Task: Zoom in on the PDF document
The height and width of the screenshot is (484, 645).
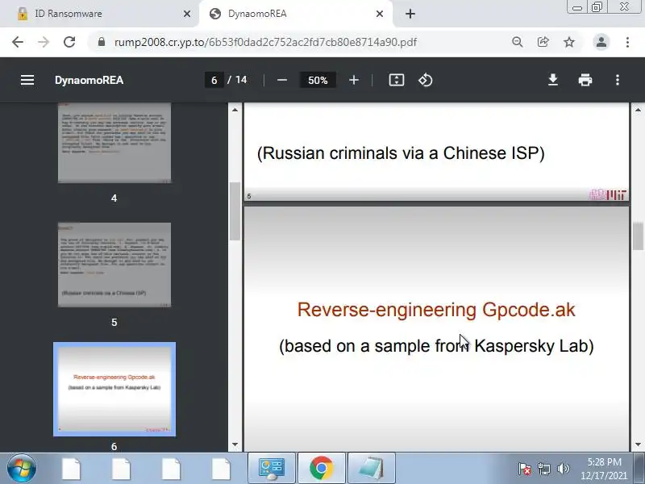Action: pyautogui.click(x=354, y=80)
